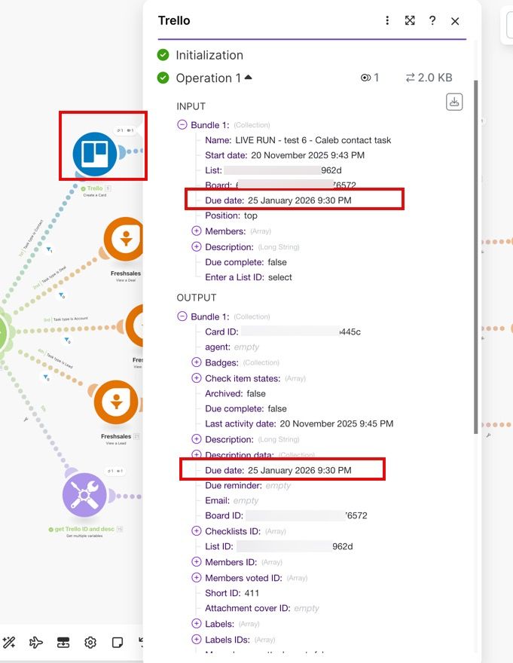Click 'Last activity date' output row
This screenshot has height=663, width=513.
click(x=299, y=423)
